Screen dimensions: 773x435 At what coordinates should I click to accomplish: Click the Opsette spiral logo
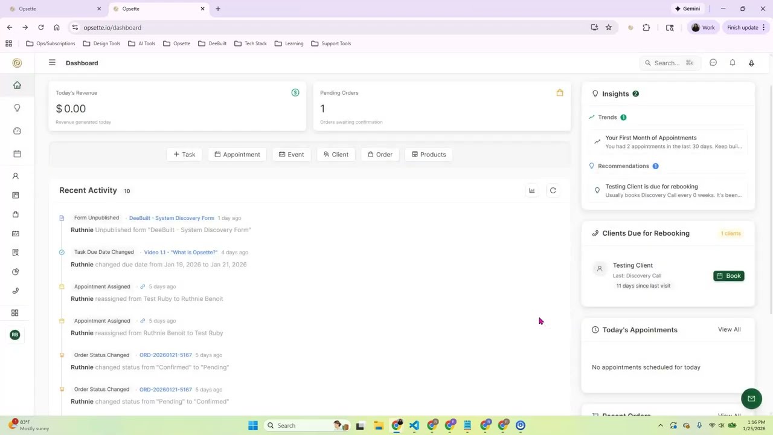tap(17, 63)
